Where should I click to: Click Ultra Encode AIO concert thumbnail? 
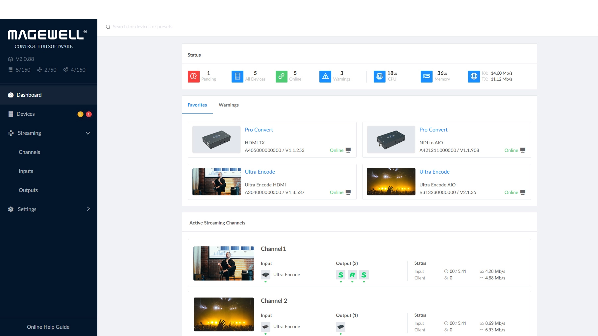tap(391, 182)
